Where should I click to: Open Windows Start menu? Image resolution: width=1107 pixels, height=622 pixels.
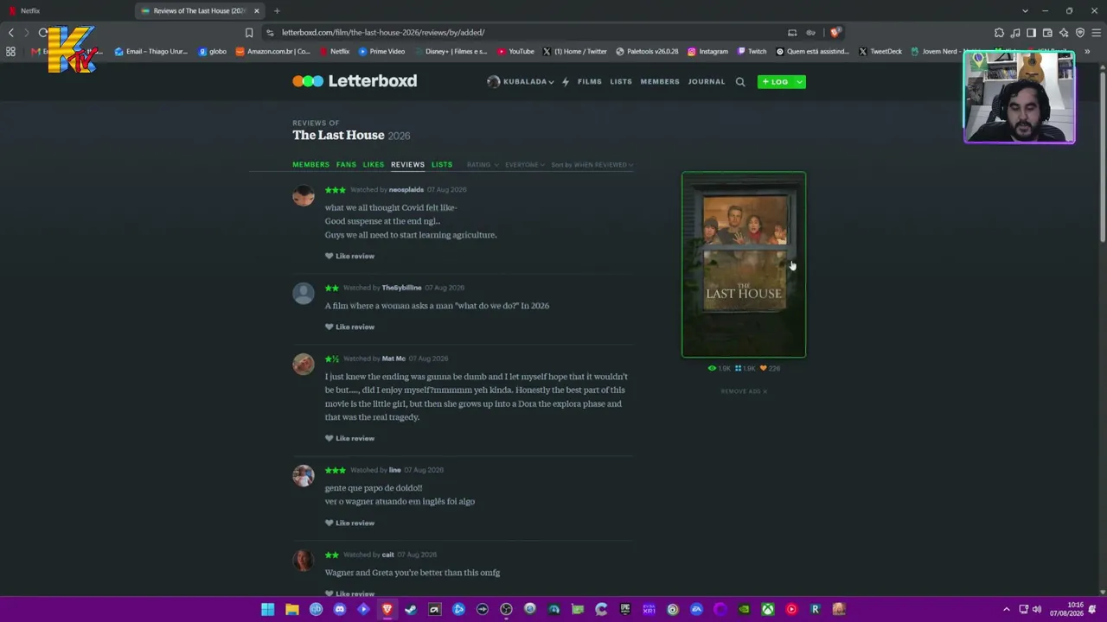(x=268, y=609)
